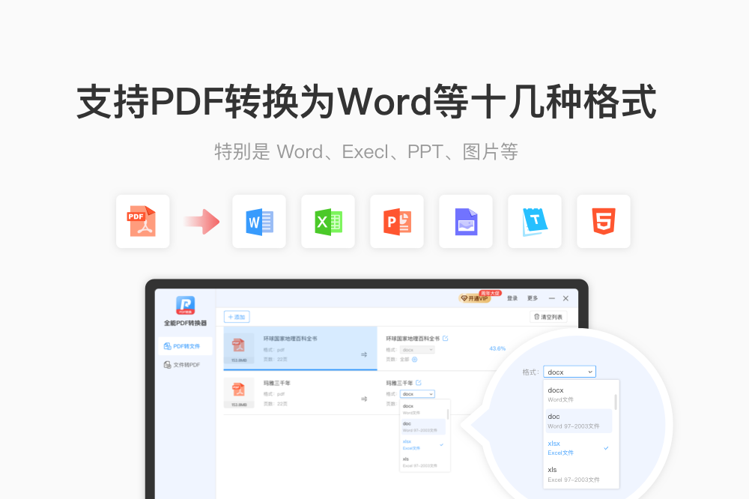This screenshot has width=749, height=499.
Task: Click the 周年大促 promotion badge
Action: [x=490, y=293]
